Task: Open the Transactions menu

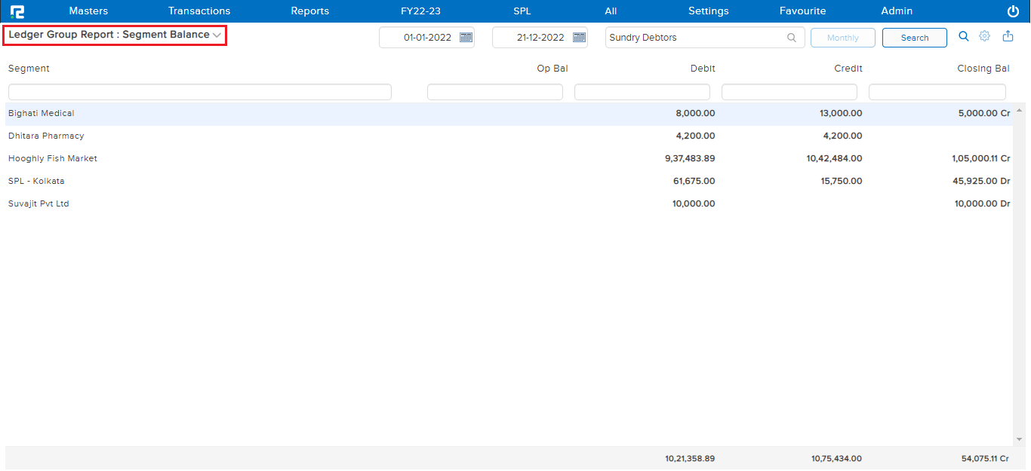Action: pyautogui.click(x=199, y=11)
